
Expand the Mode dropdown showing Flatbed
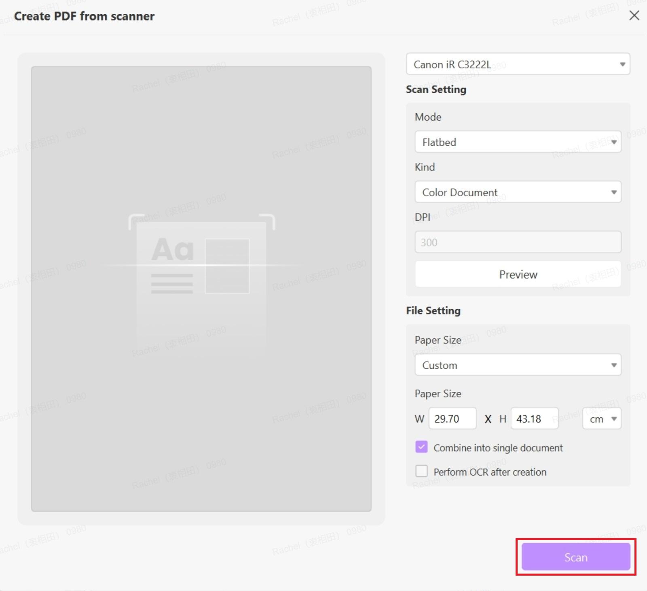pyautogui.click(x=518, y=142)
